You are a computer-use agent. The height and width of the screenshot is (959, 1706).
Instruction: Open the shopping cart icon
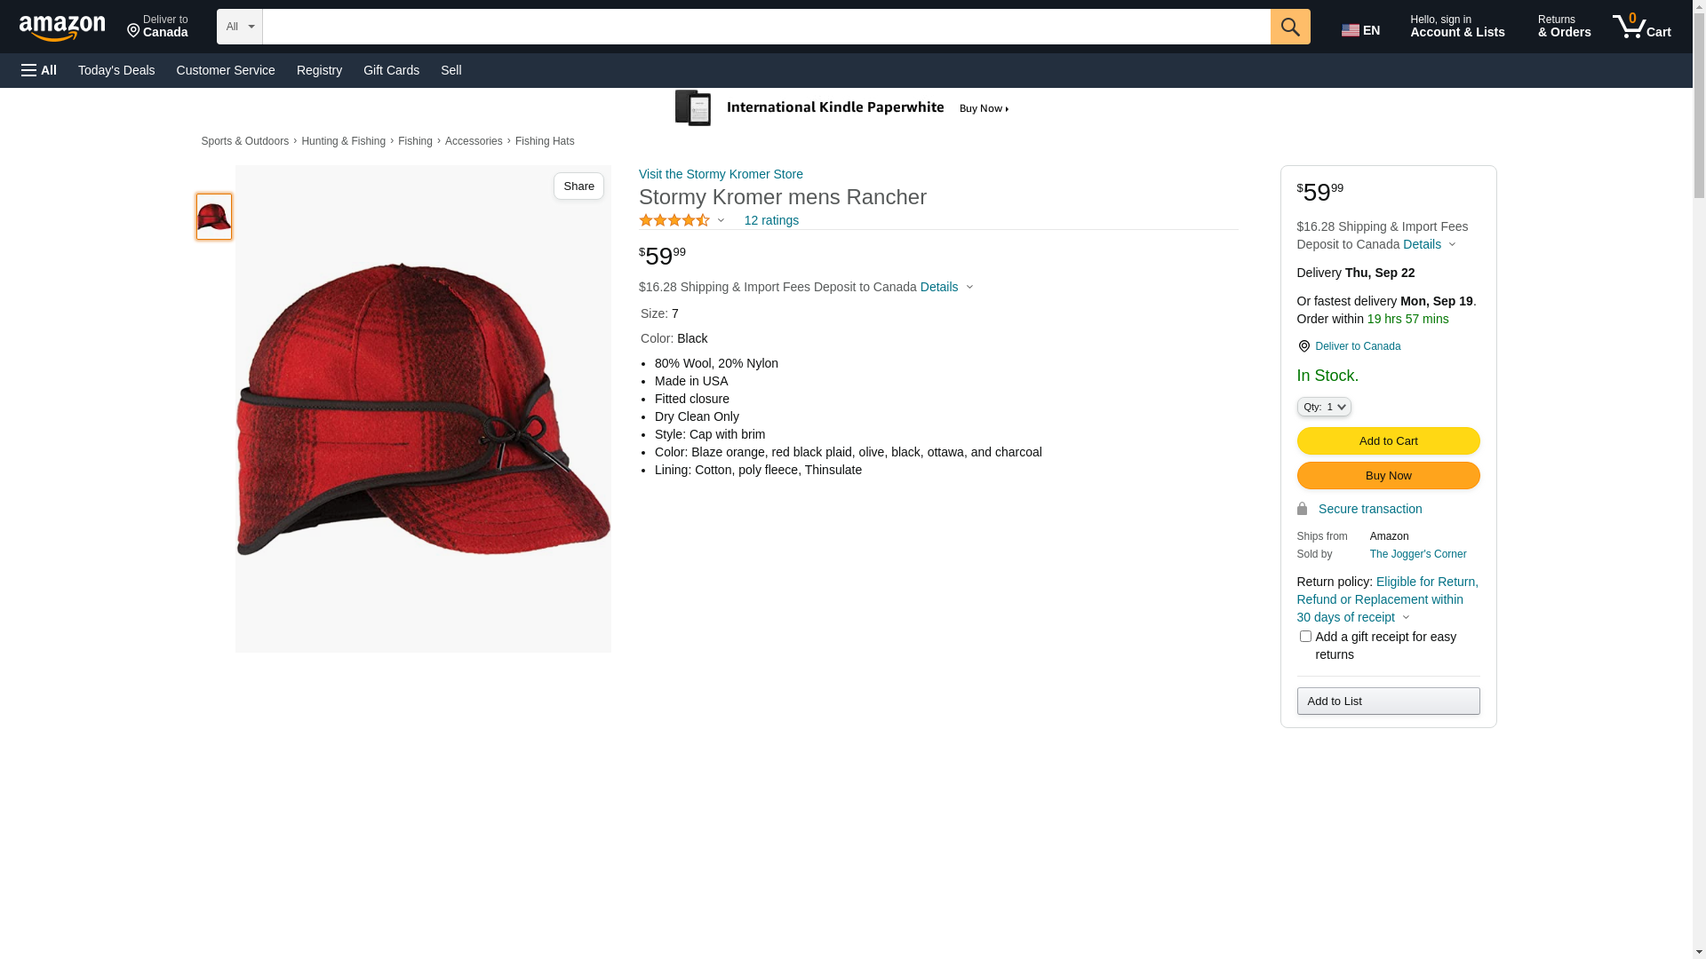point(1642,27)
